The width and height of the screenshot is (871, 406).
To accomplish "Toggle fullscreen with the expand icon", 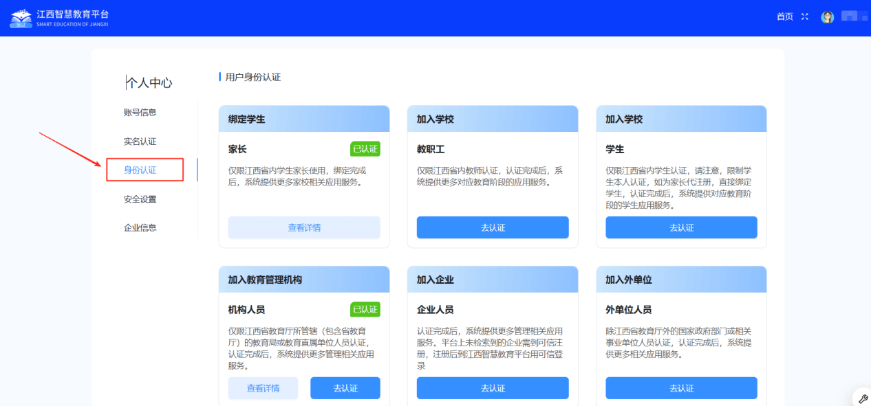I will (x=805, y=16).
